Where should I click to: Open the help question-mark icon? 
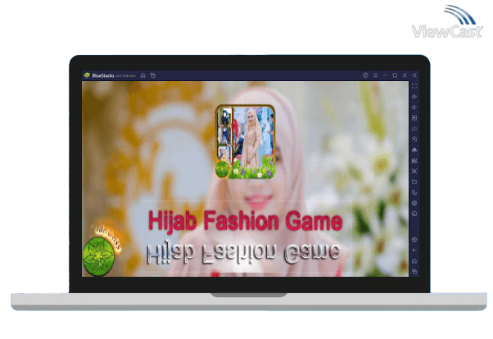(365, 75)
